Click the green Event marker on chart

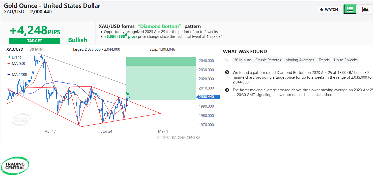(x=127, y=94)
